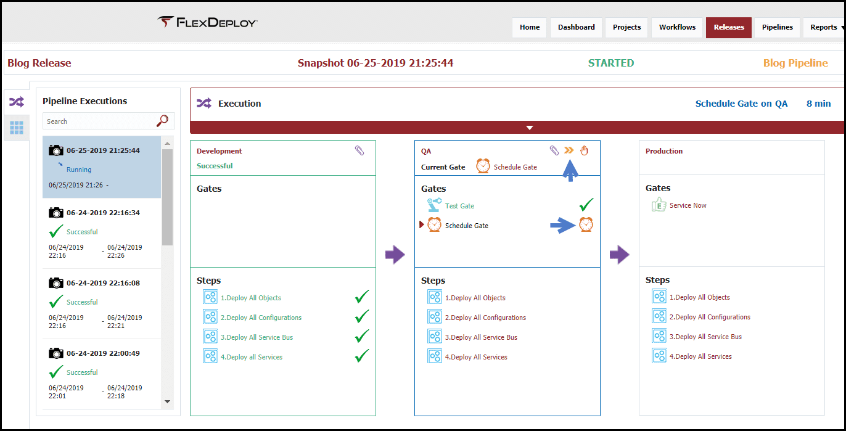
Task: Click the search magnifier in Pipeline Executions
Action: pos(162,121)
